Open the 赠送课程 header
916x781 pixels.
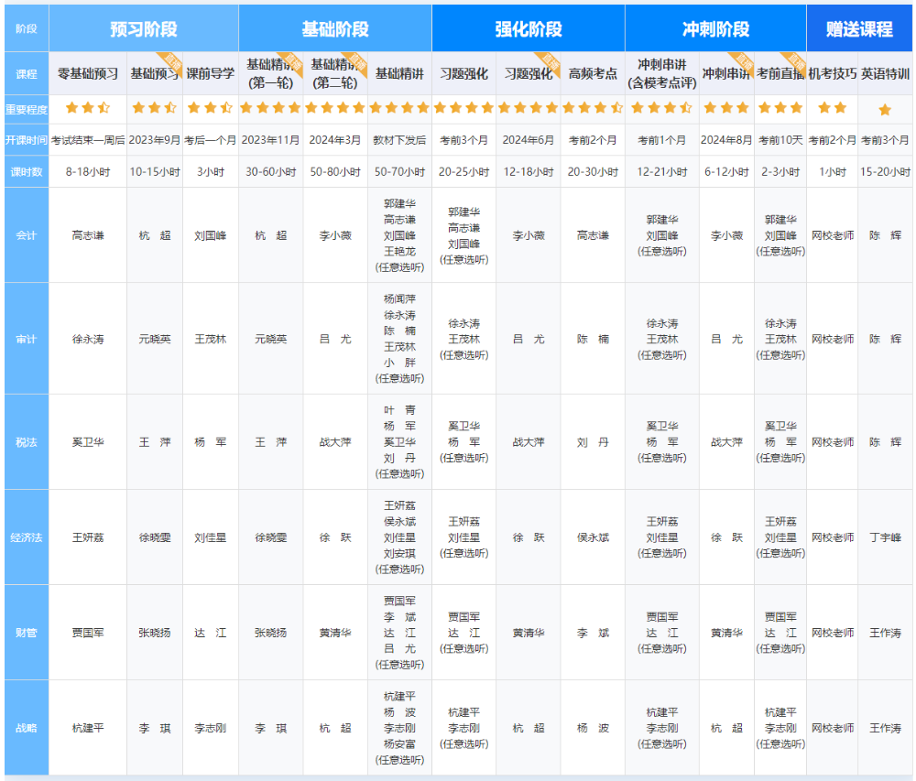[x=859, y=29]
